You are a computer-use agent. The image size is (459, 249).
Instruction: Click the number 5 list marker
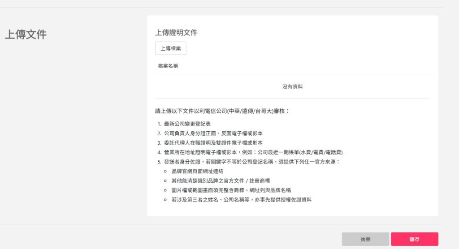[159, 162]
